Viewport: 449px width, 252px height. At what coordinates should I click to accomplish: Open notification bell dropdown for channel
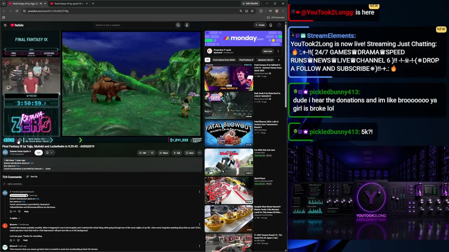[x=49, y=153]
